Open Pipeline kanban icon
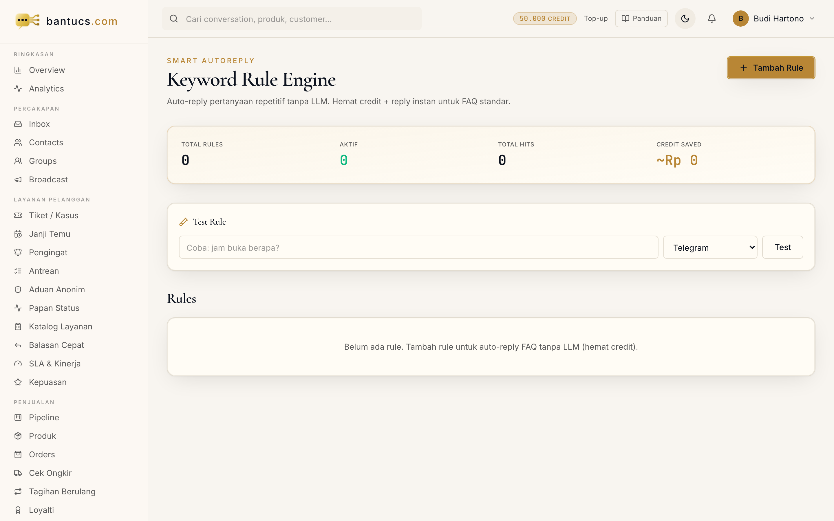The image size is (834, 521). click(18, 417)
